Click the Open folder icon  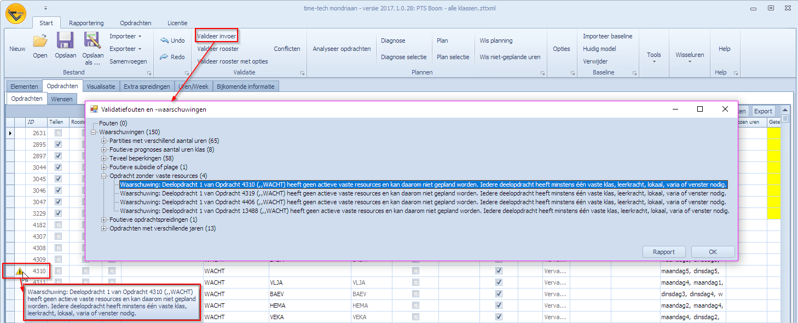(40, 41)
